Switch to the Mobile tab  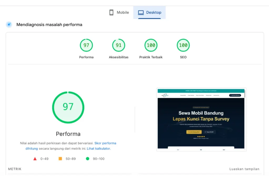click(119, 13)
